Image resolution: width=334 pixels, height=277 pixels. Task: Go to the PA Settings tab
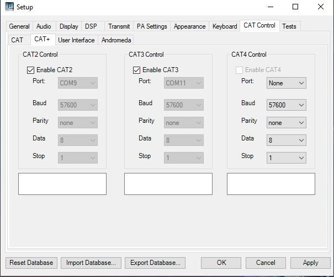[152, 26]
